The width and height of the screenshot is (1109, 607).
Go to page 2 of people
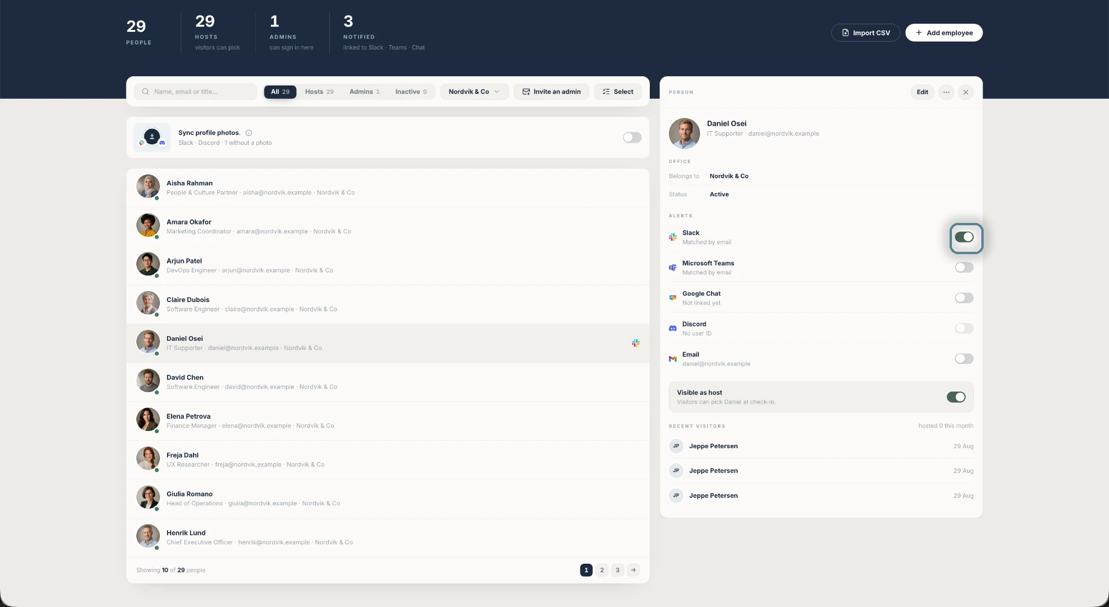[602, 570]
